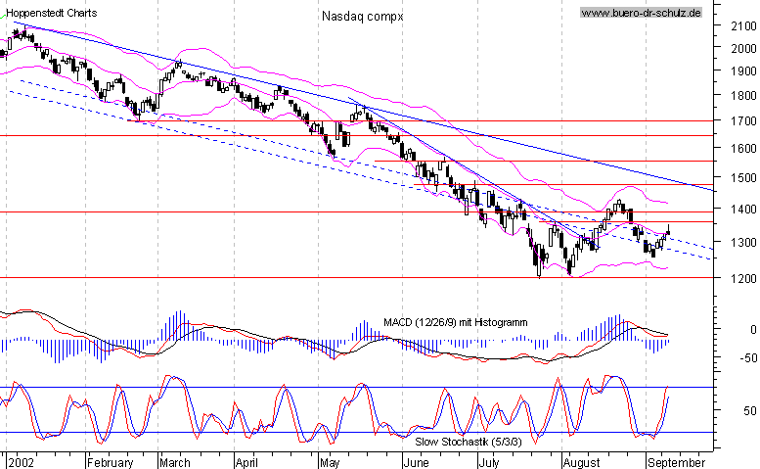This screenshot has width=760, height=469.
Task: Click the 2000 price axis label
Action: tap(743, 49)
